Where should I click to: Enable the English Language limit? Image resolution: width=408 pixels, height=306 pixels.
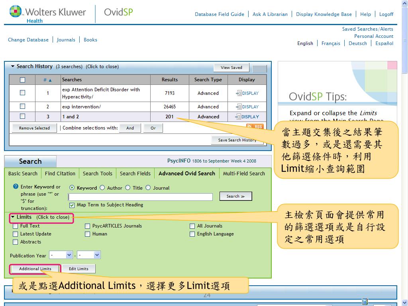tap(192, 234)
